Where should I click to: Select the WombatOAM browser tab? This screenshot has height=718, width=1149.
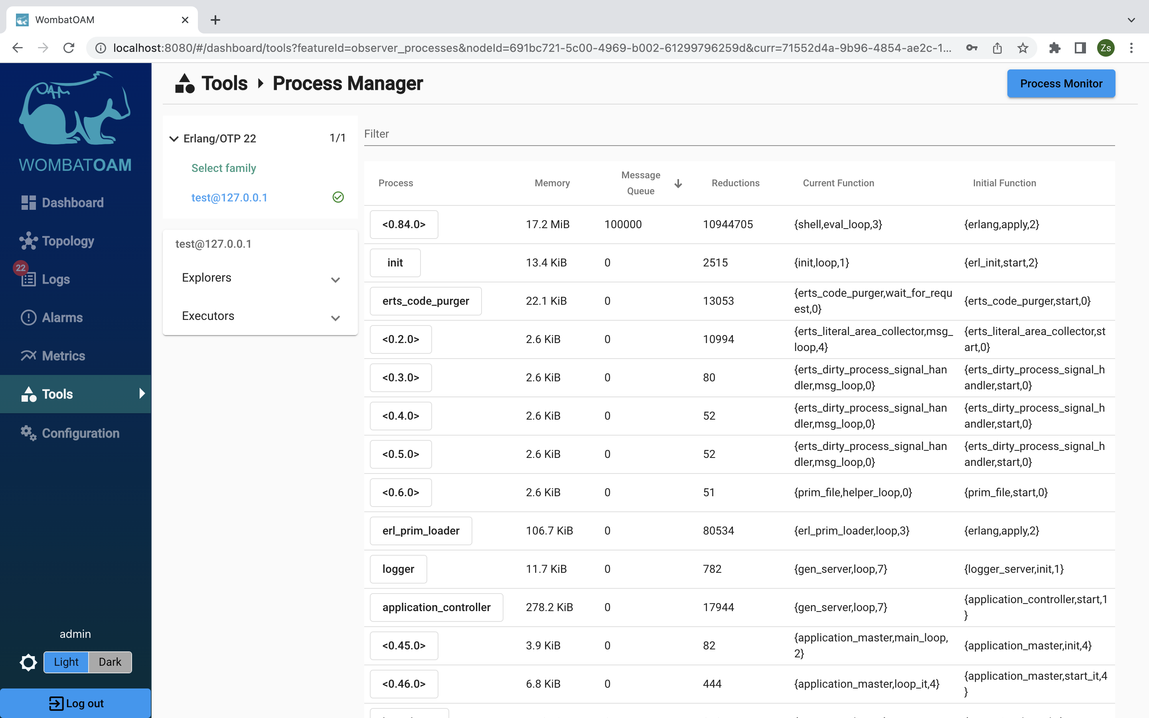(102, 20)
